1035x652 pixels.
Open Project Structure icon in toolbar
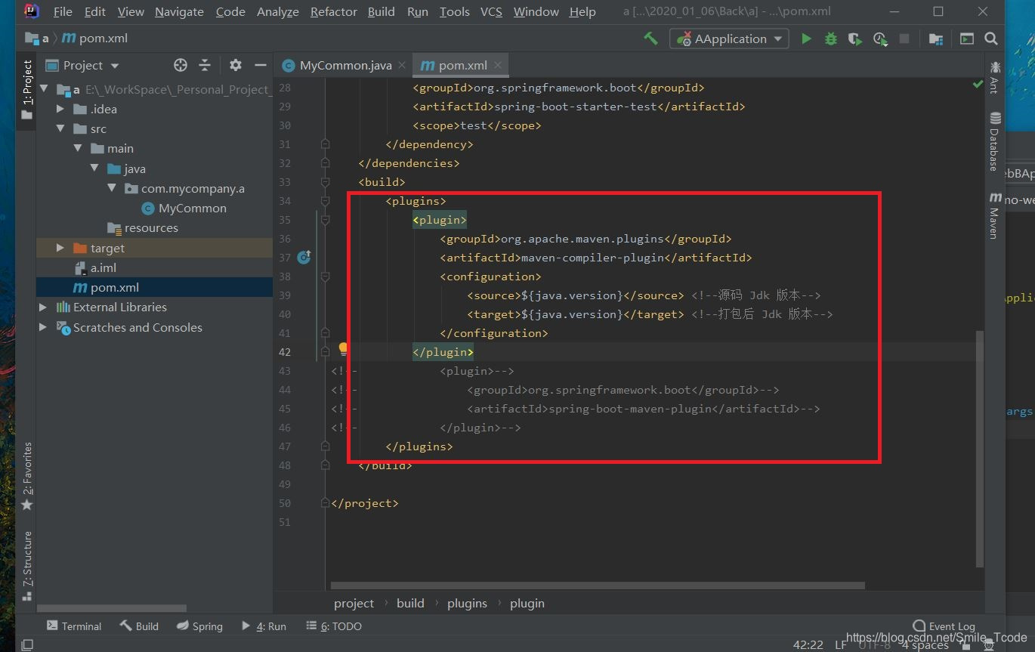pos(935,39)
